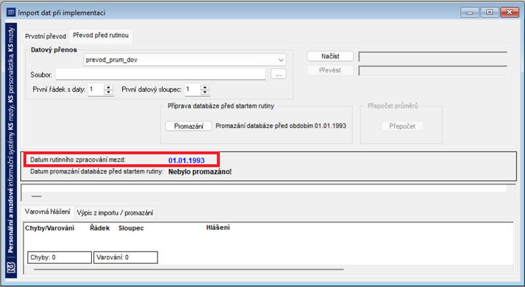Click the Chyby: 0 counter box
This screenshot has width=525, height=287.
[x=60, y=257]
